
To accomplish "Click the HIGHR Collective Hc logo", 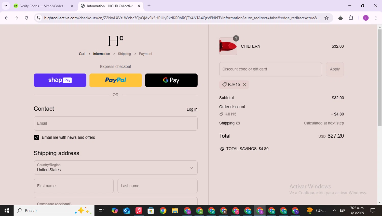I will coord(116,41).
